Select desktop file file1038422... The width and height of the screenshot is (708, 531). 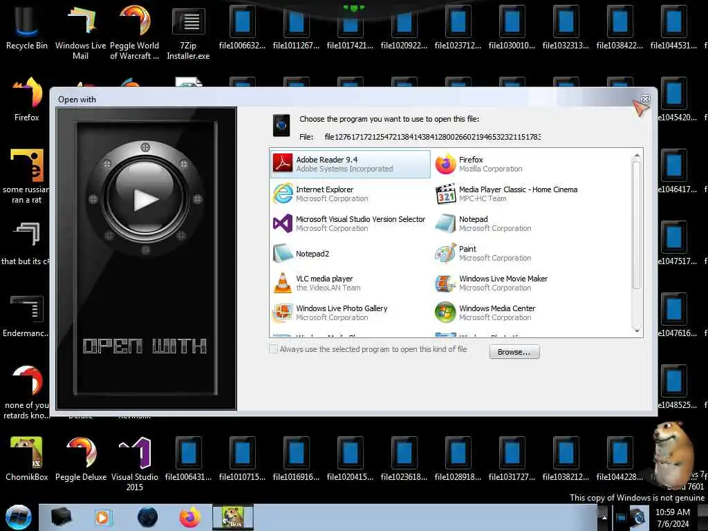pyautogui.click(x=619, y=27)
